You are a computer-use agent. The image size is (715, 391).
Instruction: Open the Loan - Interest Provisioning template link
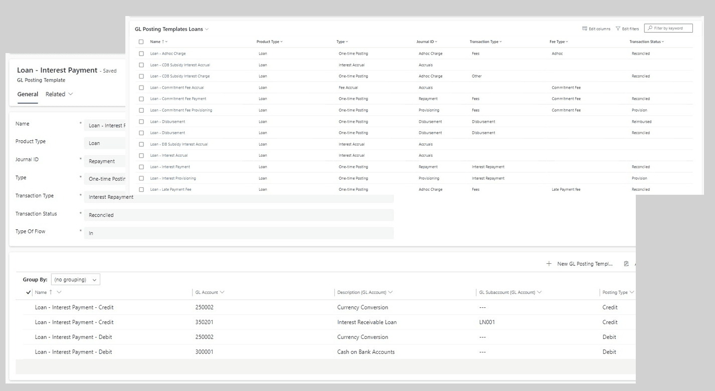173,178
